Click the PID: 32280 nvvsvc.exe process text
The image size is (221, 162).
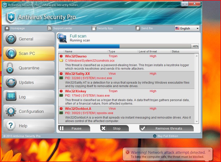tap(88, 78)
